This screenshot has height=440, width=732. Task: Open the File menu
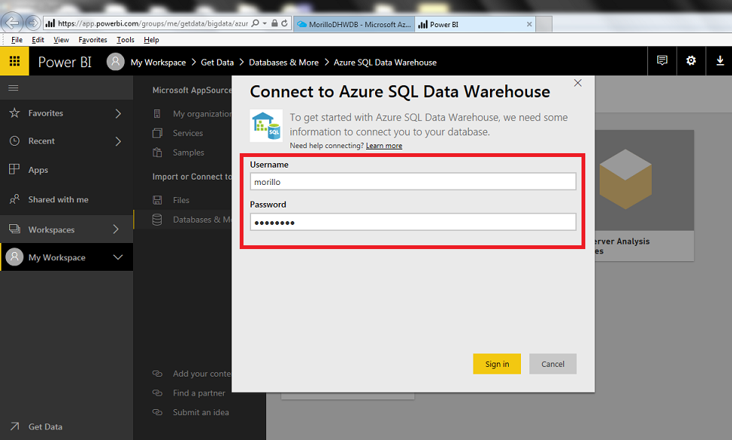click(17, 39)
